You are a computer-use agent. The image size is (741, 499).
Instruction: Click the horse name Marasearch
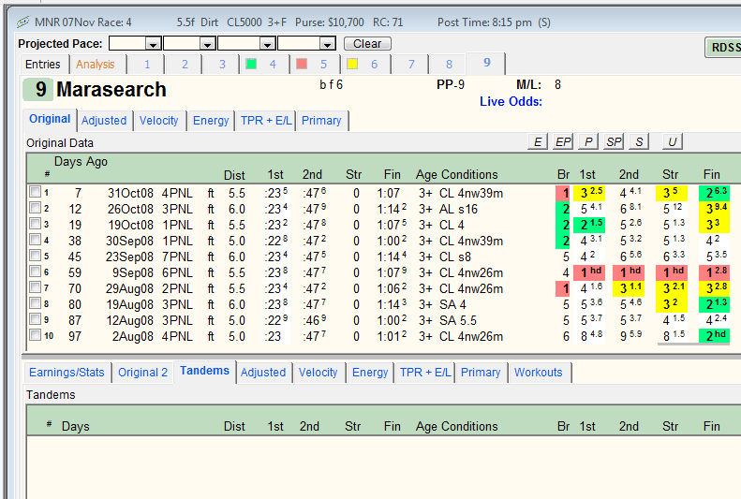(x=111, y=90)
